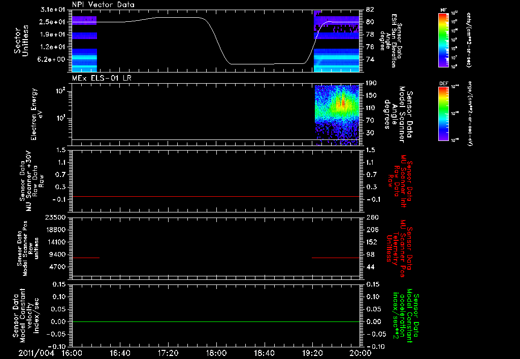Click the 44 telemetry tick label

tap(370, 267)
